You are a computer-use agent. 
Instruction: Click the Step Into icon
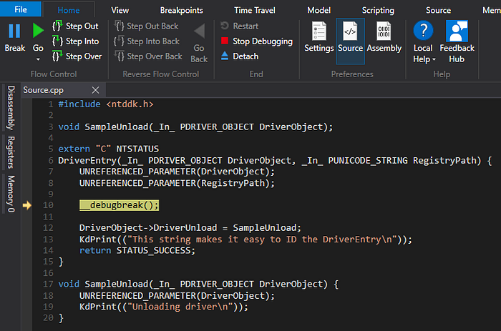pyautogui.click(x=57, y=41)
